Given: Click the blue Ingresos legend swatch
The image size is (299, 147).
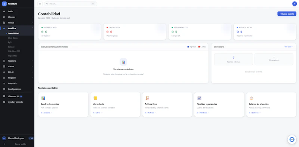Looking at the screenshot, I should point(188,47).
